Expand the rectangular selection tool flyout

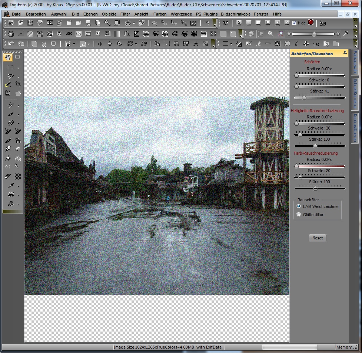18,68
